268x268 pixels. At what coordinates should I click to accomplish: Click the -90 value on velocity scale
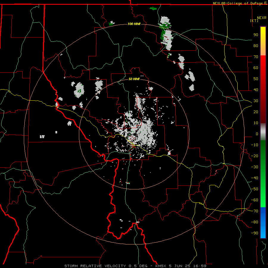pos(255,233)
